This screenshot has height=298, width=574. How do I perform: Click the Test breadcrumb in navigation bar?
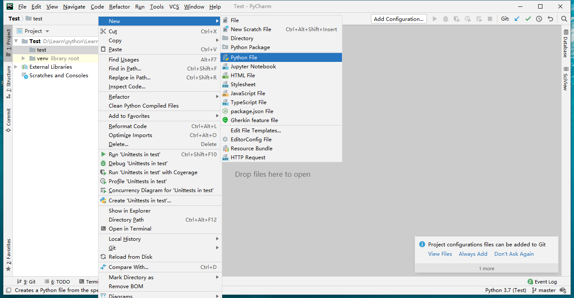(14, 19)
